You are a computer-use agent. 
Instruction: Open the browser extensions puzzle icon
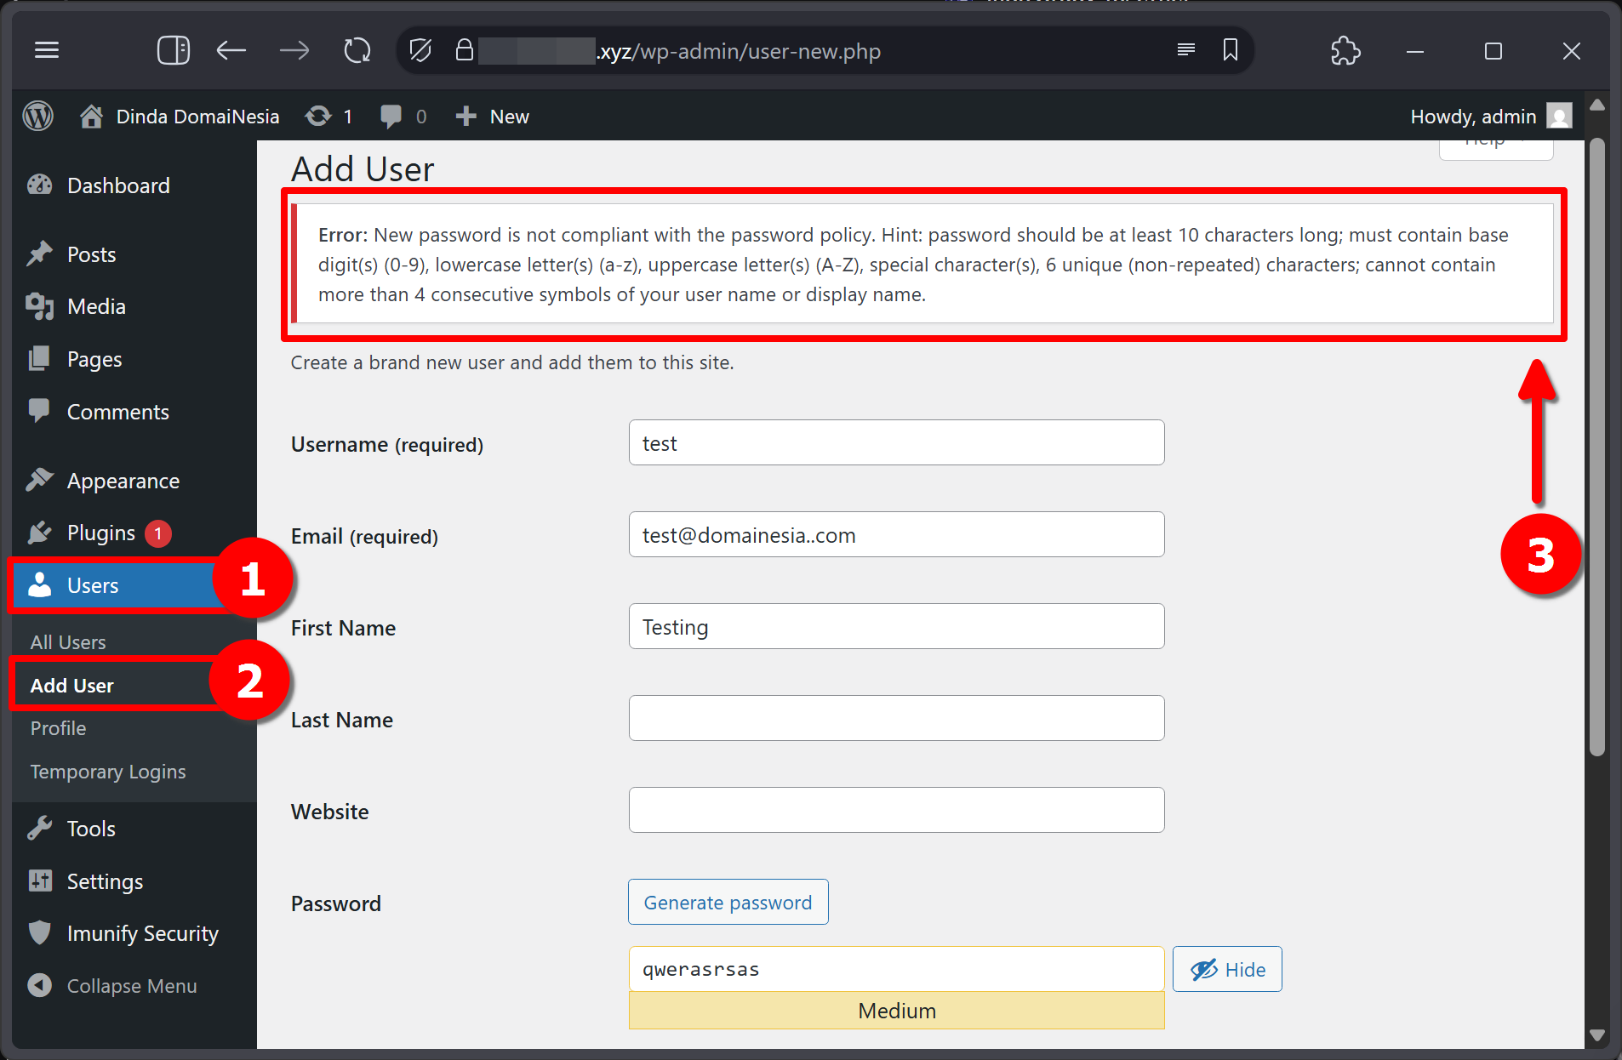click(x=1345, y=50)
